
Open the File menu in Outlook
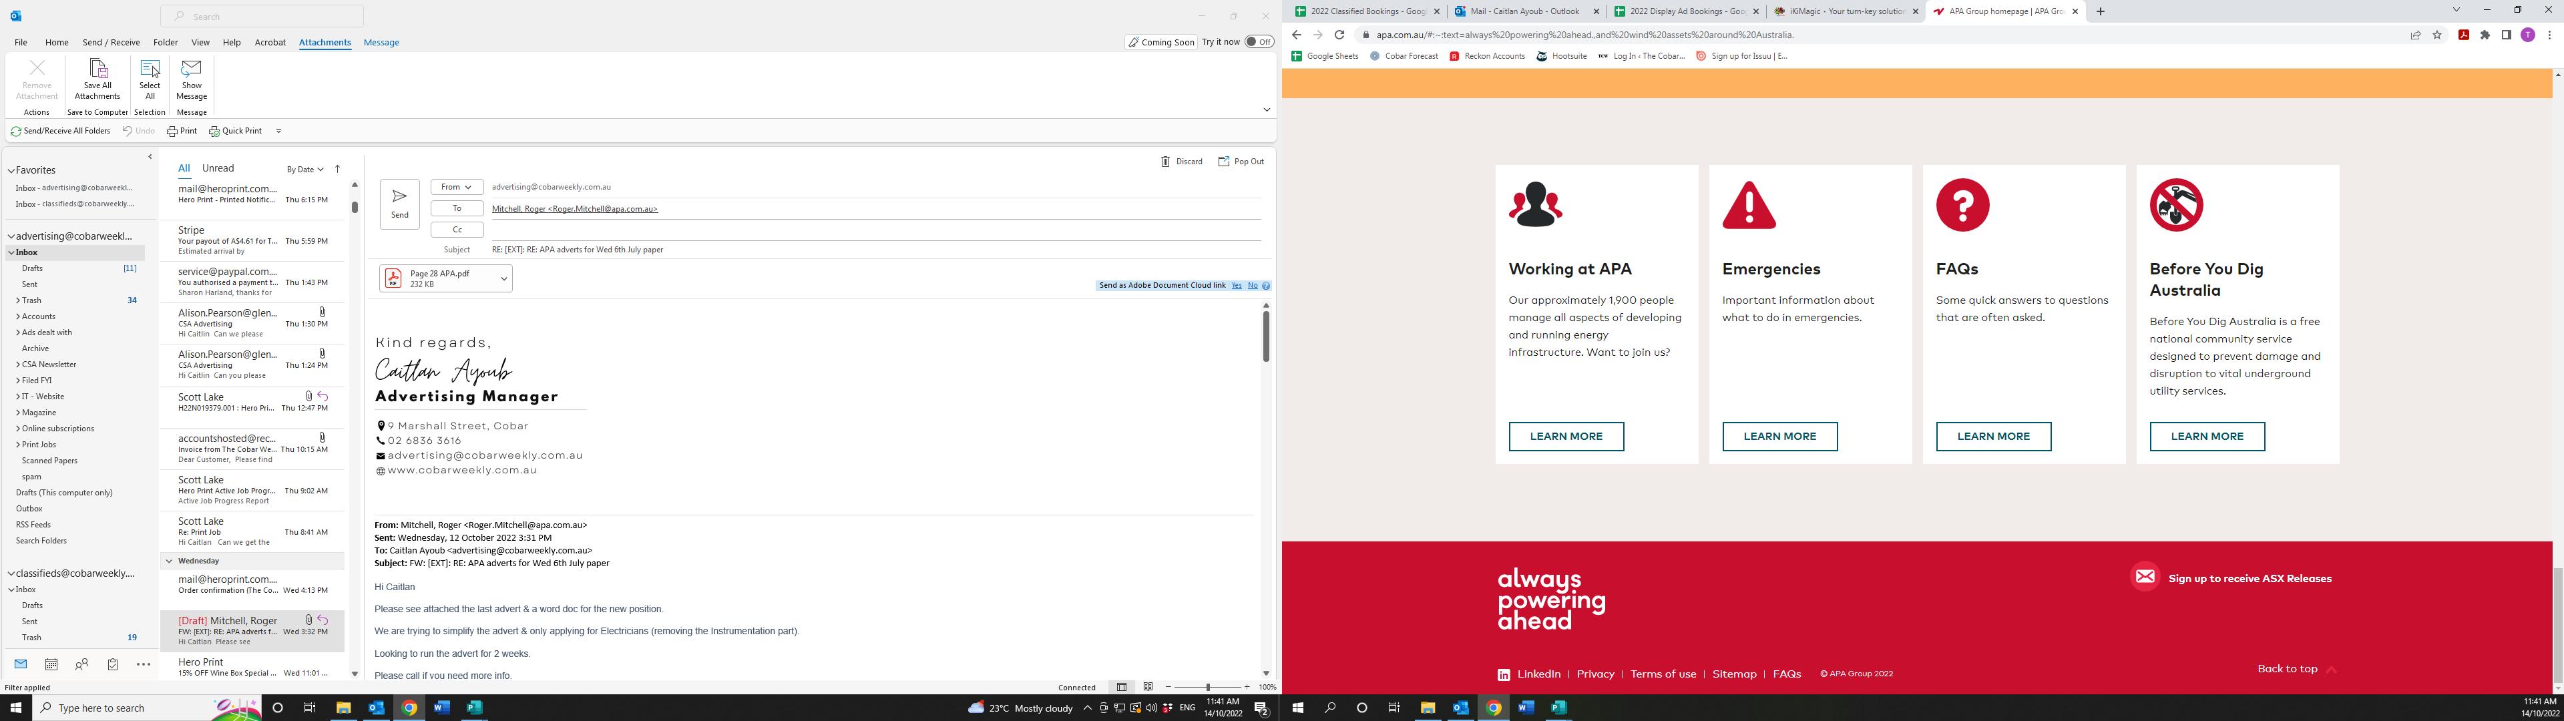(x=20, y=42)
